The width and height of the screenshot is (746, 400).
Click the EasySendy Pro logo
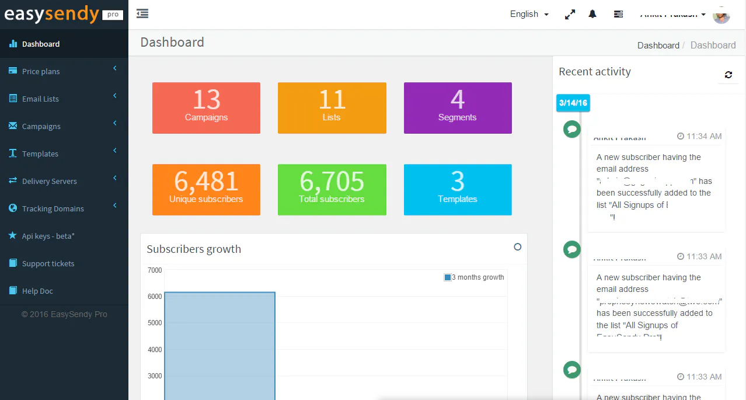(64, 15)
